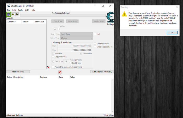Image resolution: width=183 pixels, height=118 pixels.
Task: Click the warning triangle icon in dialog
Action: (124, 14)
